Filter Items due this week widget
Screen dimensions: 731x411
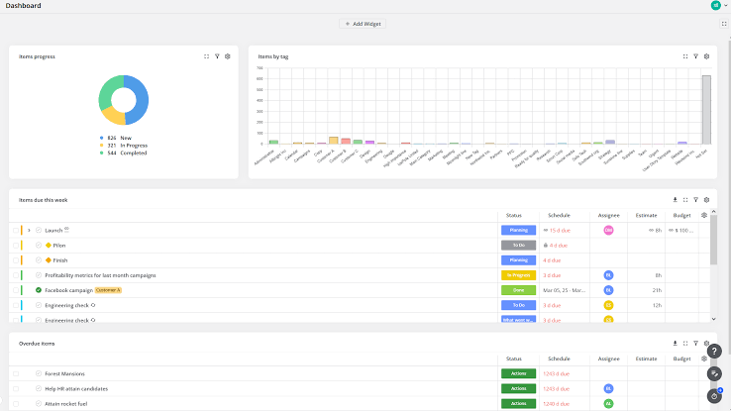pos(696,200)
